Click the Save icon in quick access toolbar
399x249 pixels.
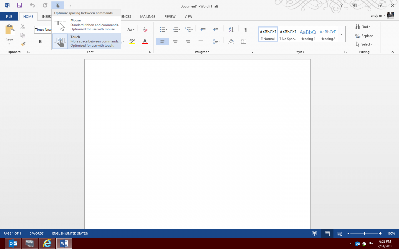pos(19,5)
